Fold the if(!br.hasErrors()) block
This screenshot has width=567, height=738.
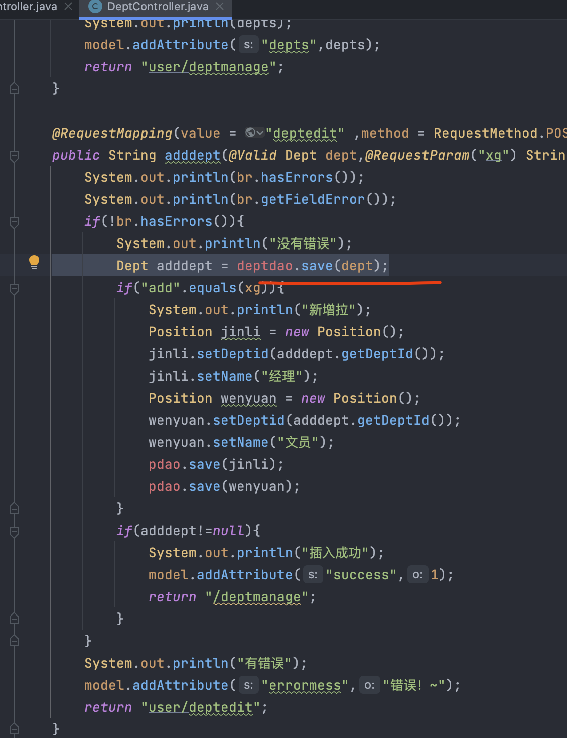pos(14,222)
